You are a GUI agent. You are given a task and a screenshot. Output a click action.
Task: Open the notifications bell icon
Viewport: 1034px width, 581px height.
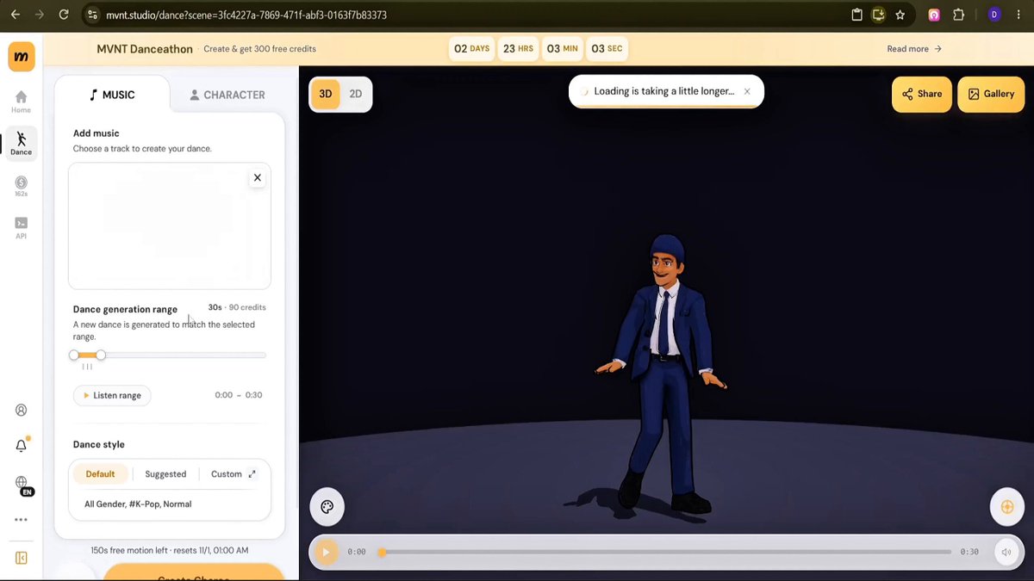[22, 445]
